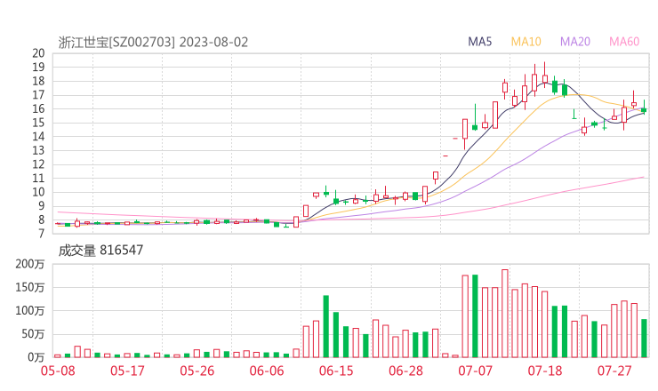This screenshot has height=391, width=658.
Task: Click the 成交量 816547 volume label
Action: [100, 251]
